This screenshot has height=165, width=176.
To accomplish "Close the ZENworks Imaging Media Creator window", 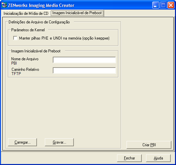I will [x=171, y=5].
